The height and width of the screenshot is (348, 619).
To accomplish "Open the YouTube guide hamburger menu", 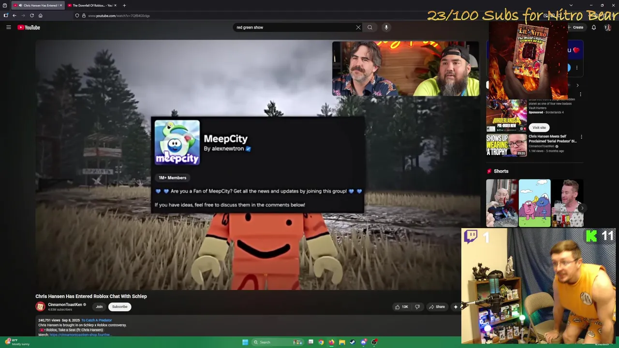I will [x=8, y=28].
